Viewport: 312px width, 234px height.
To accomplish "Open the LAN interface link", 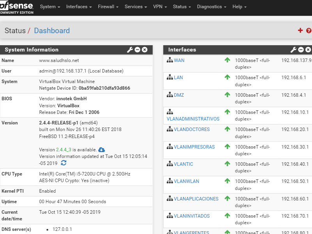I will tap(178, 77).
